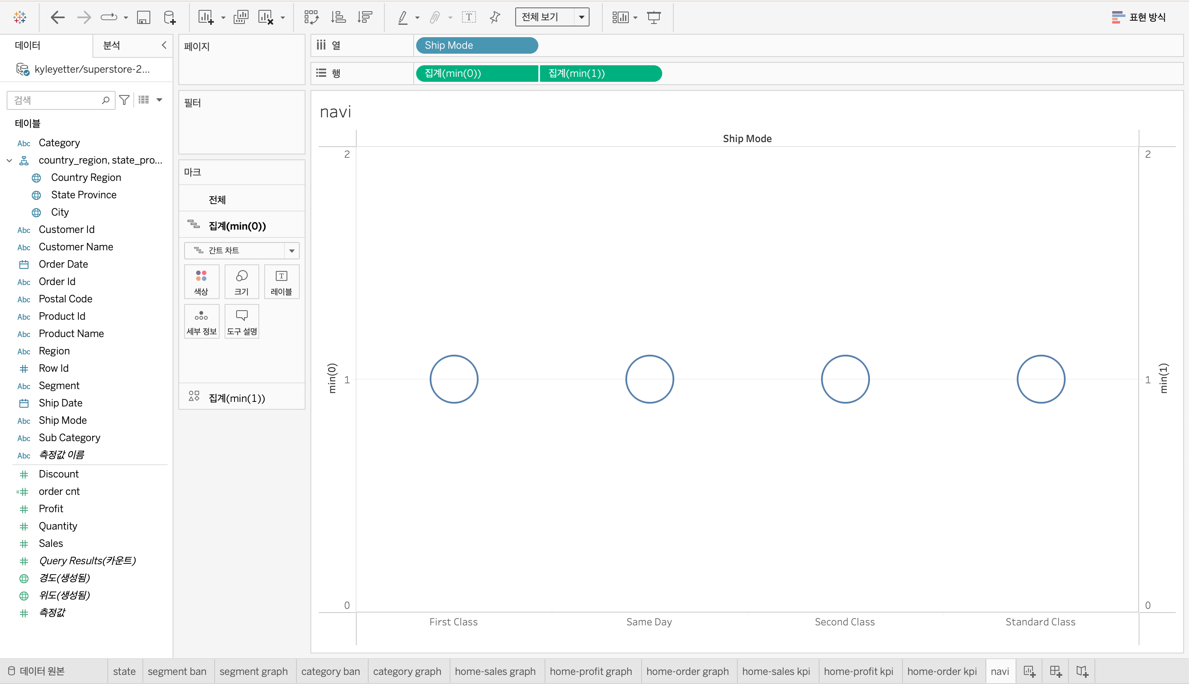The image size is (1189, 684).
Task: Add new data source icon
Action: tap(169, 17)
